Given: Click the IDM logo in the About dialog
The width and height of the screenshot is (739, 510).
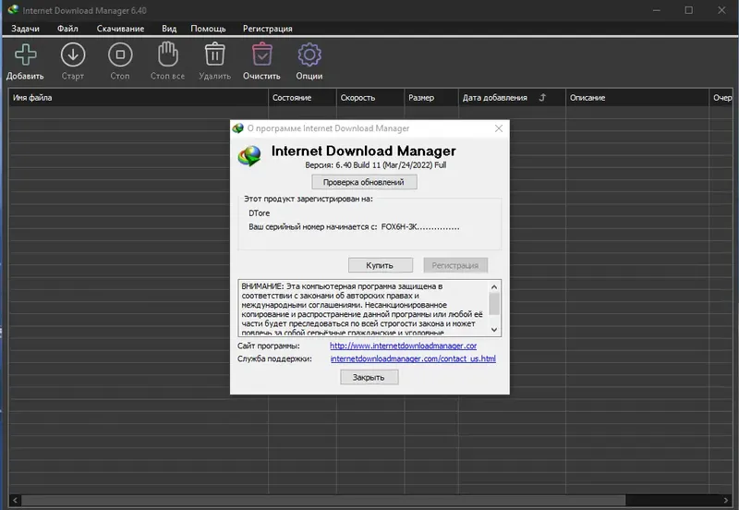Looking at the screenshot, I should 249,156.
